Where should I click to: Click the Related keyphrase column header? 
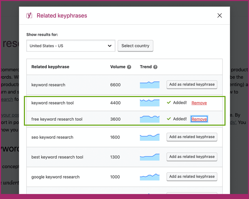(x=50, y=67)
